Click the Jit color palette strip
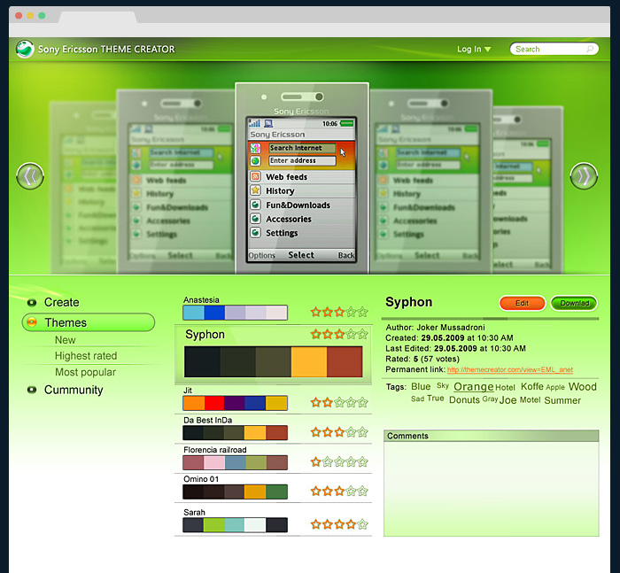The width and height of the screenshot is (620, 573). point(235,403)
